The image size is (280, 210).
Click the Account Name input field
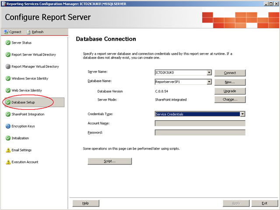(200, 123)
